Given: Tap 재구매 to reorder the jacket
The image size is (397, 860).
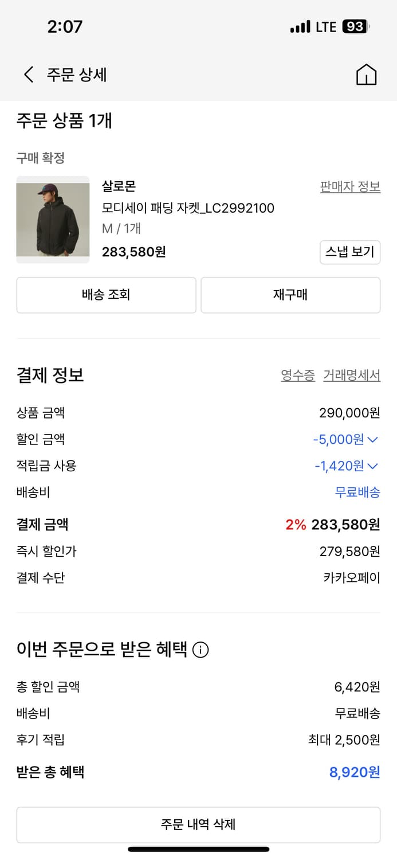Looking at the screenshot, I should coord(290,295).
